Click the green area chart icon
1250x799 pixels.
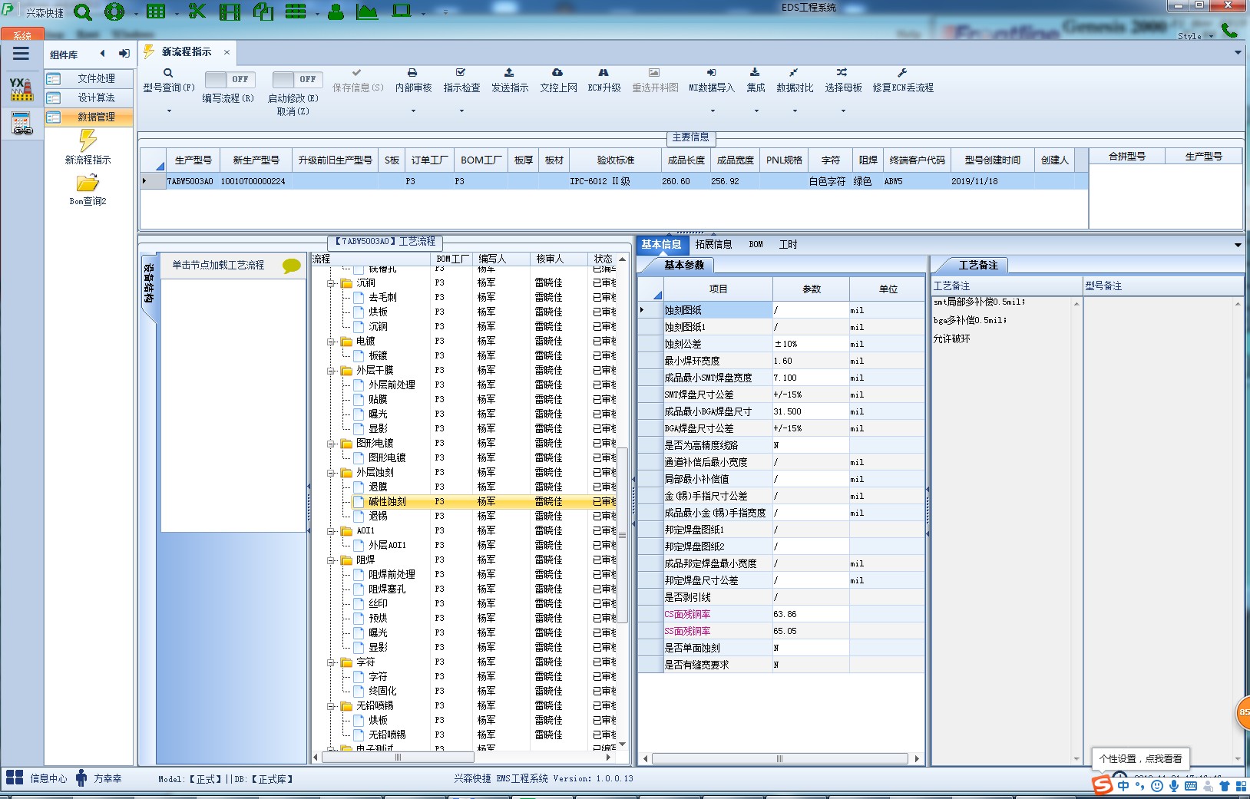pyautogui.click(x=367, y=12)
